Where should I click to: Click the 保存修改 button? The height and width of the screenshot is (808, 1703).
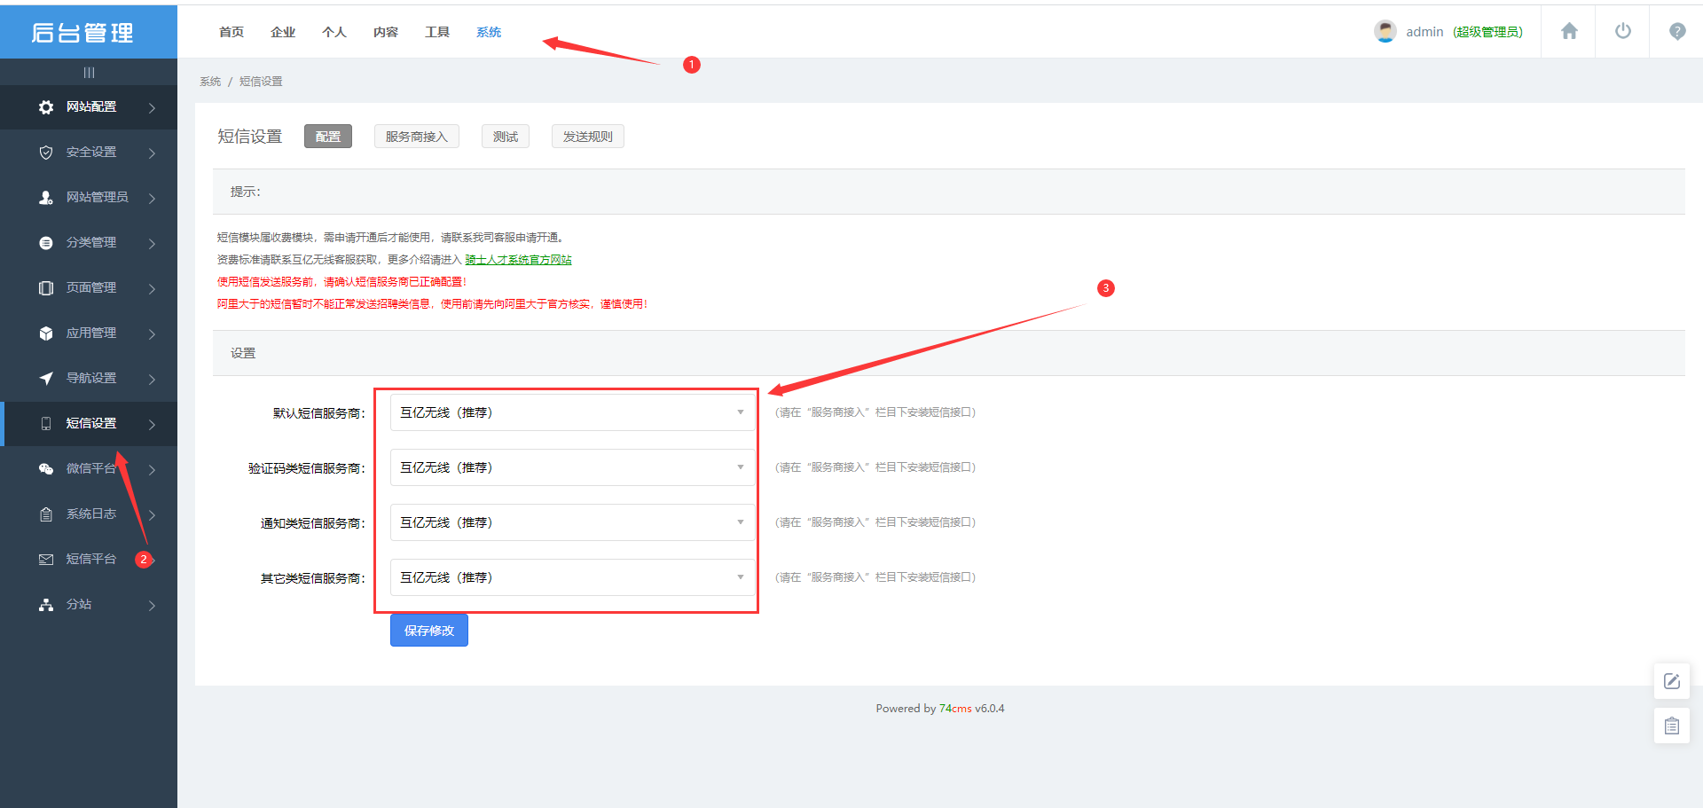click(x=428, y=631)
